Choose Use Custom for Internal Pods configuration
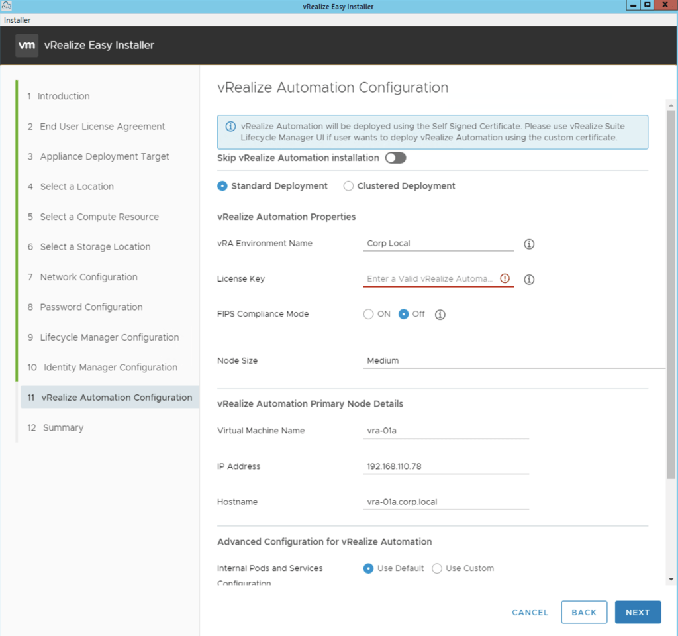678x636 pixels. coord(437,568)
